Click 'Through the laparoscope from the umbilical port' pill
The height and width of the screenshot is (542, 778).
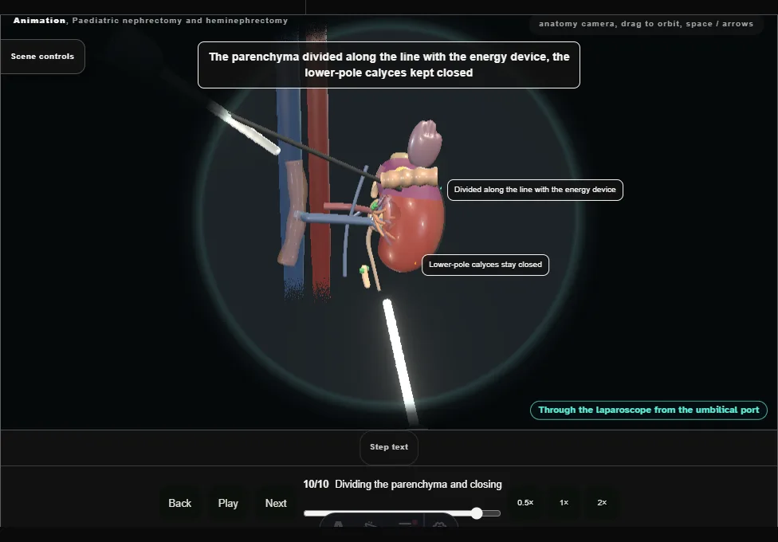click(649, 410)
